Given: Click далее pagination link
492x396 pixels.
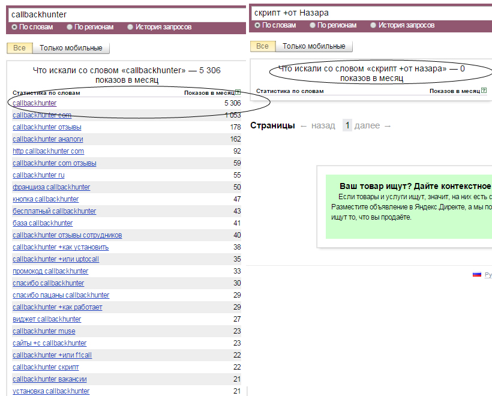Looking at the screenshot, I should (x=367, y=126).
